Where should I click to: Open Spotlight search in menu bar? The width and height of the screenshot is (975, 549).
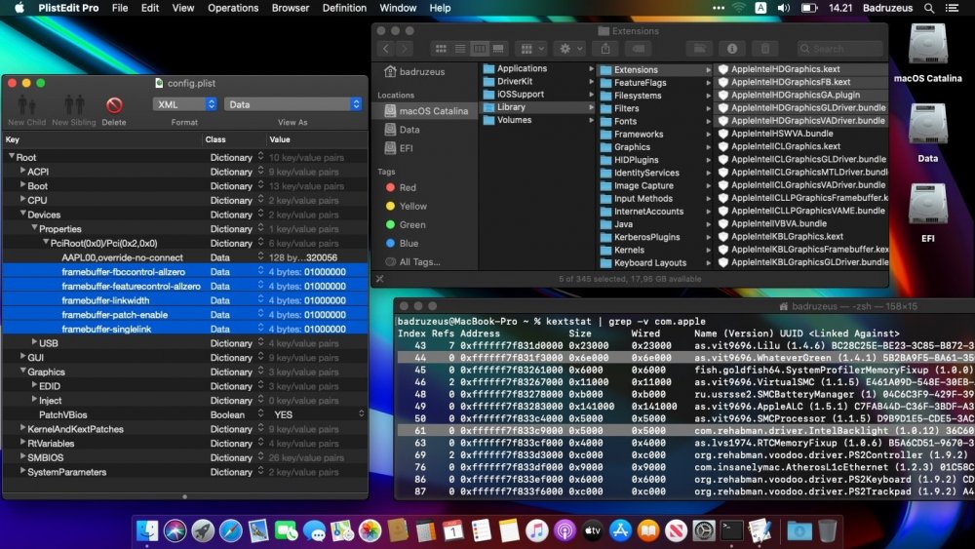[928, 8]
